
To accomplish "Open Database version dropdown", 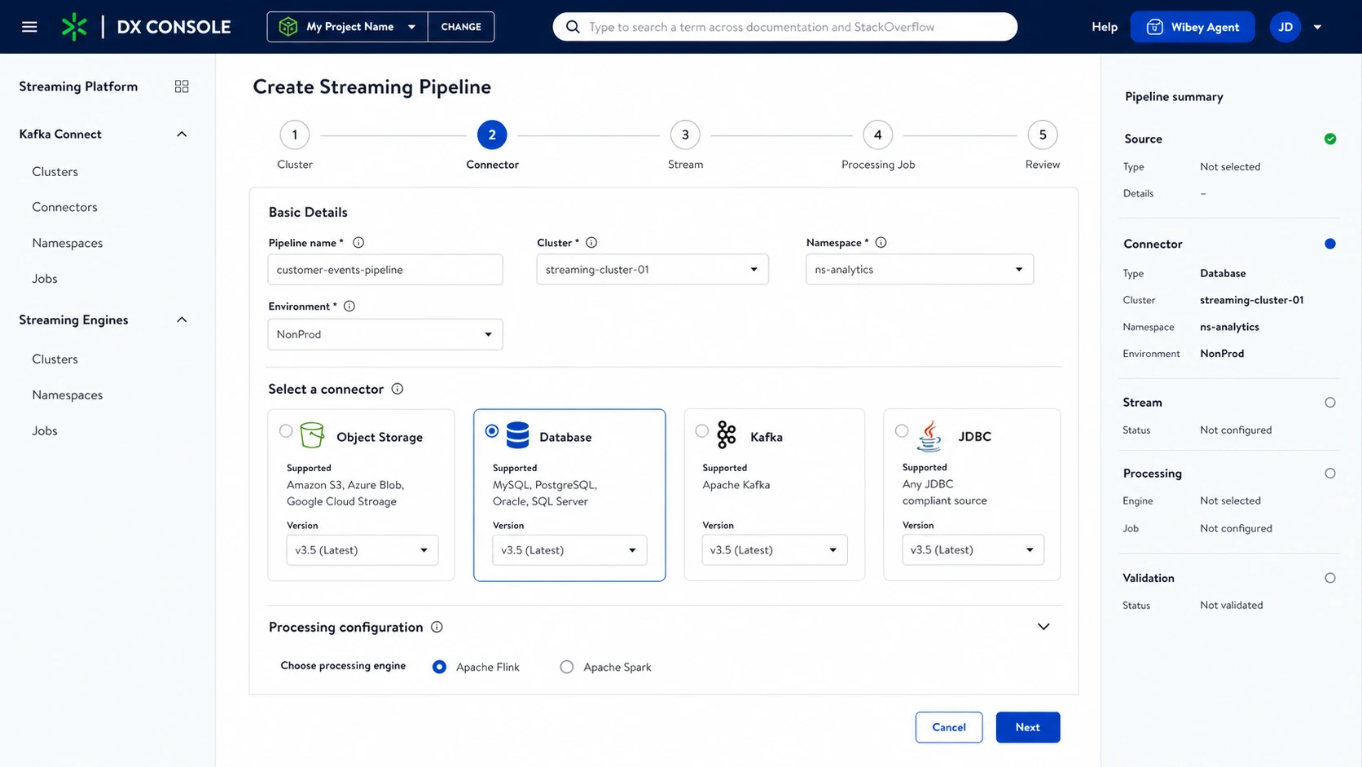I will 569,550.
